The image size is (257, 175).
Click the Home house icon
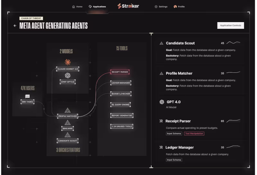pos(74,7)
